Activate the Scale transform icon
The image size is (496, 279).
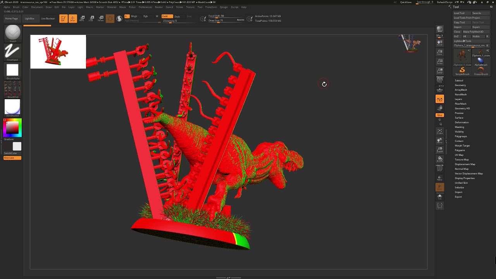(91, 19)
